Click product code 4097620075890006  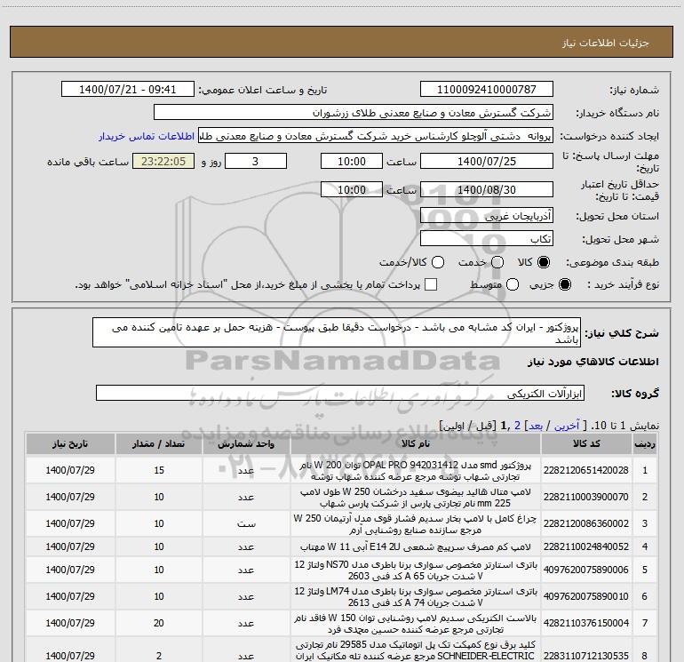[x=586, y=570]
